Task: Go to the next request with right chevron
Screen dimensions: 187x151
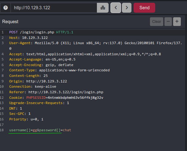Action: click(127, 8)
